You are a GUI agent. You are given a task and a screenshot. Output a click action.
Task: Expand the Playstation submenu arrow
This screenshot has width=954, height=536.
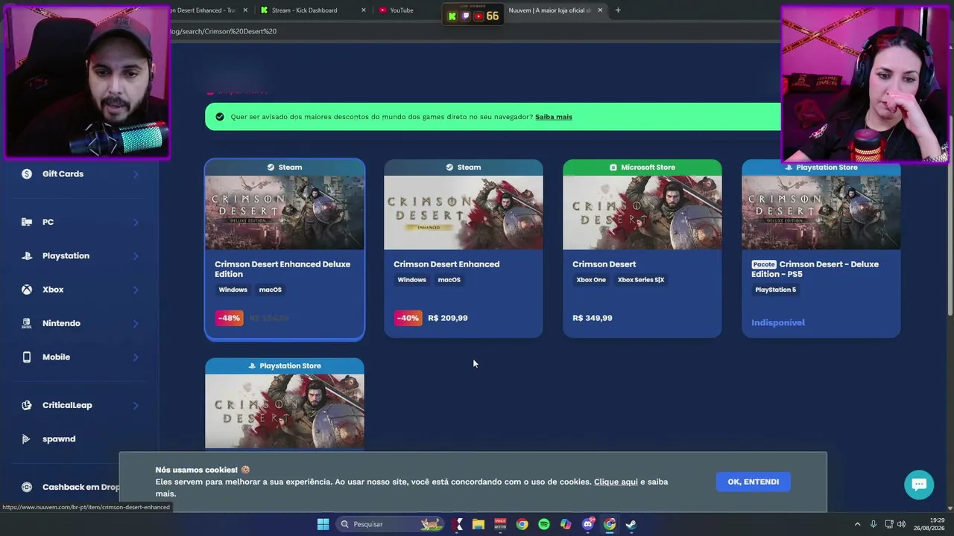coord(136,256)
